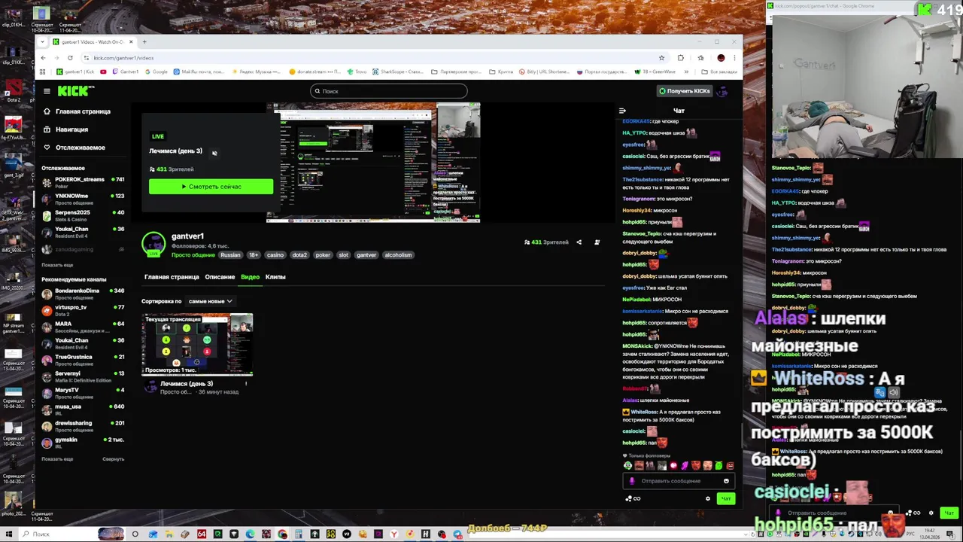Open BondarenkoDima recommended channel
This screenshot has width=963, height=542.
click(x=83, y=294)
